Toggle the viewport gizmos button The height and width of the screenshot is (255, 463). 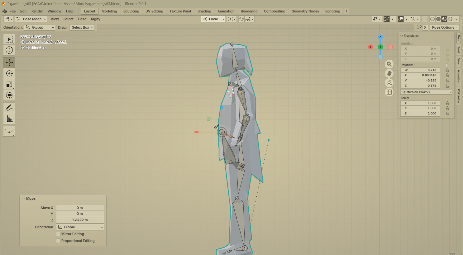point(387,19)
